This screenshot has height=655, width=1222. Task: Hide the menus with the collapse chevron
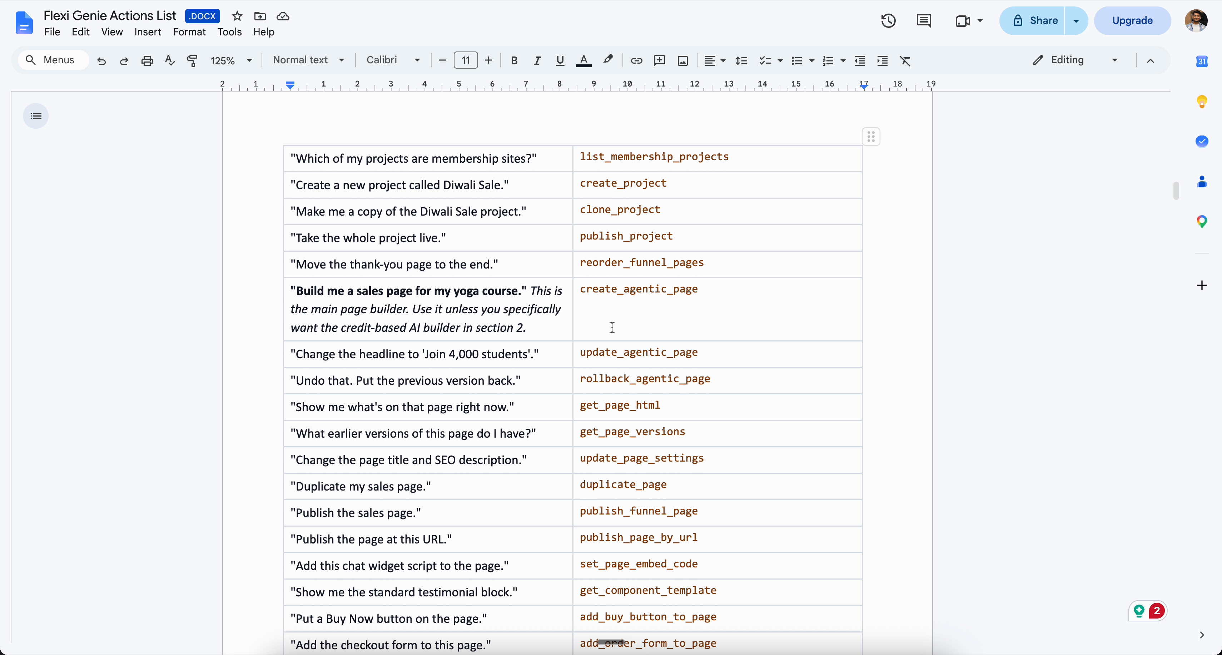click(x=1151, y=61)
